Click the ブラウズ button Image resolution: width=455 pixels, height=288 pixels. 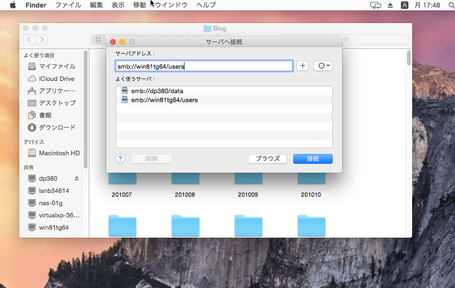[x=267, y=159]
